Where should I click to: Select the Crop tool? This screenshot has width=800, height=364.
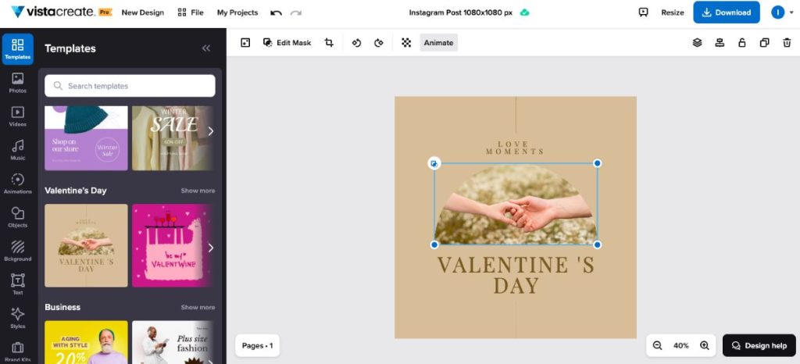tap(329, 43)
